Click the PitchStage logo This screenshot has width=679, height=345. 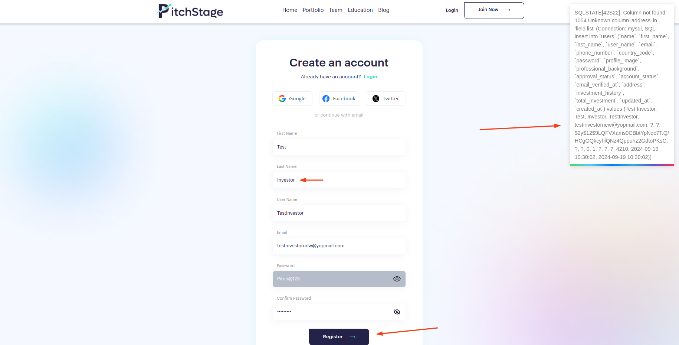(190, 11)
